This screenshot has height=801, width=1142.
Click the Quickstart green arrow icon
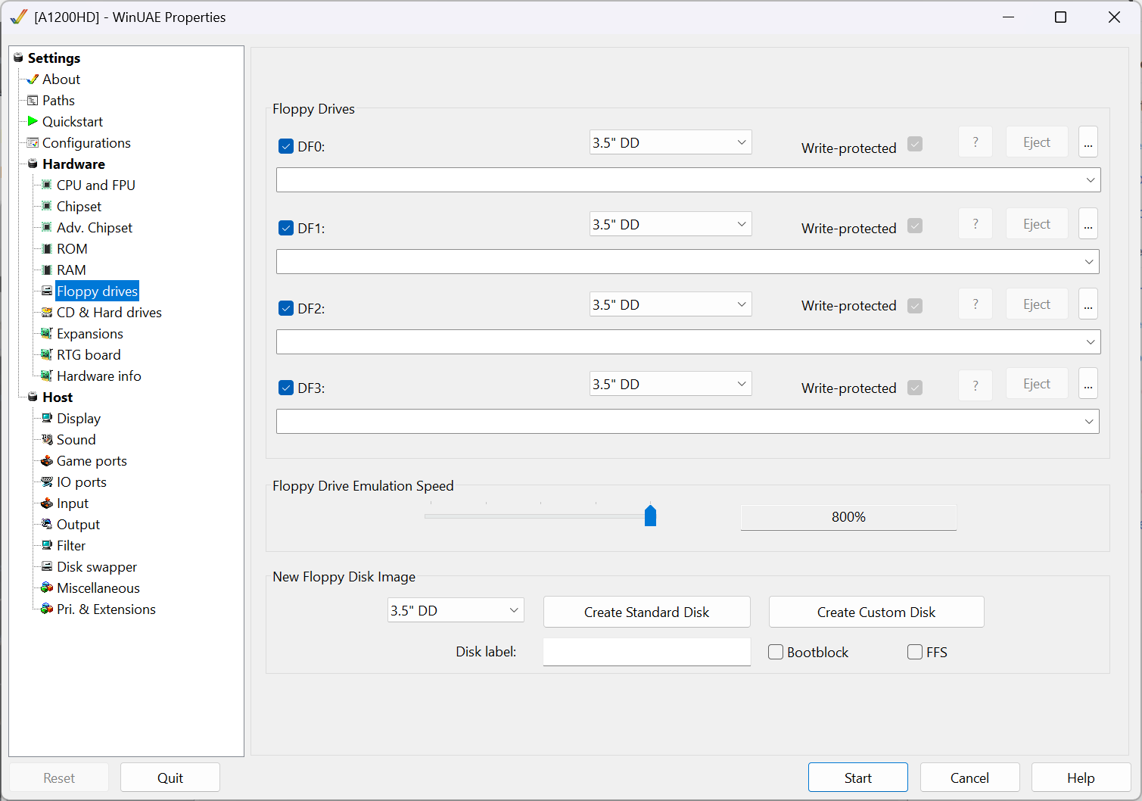coord(33,121)
